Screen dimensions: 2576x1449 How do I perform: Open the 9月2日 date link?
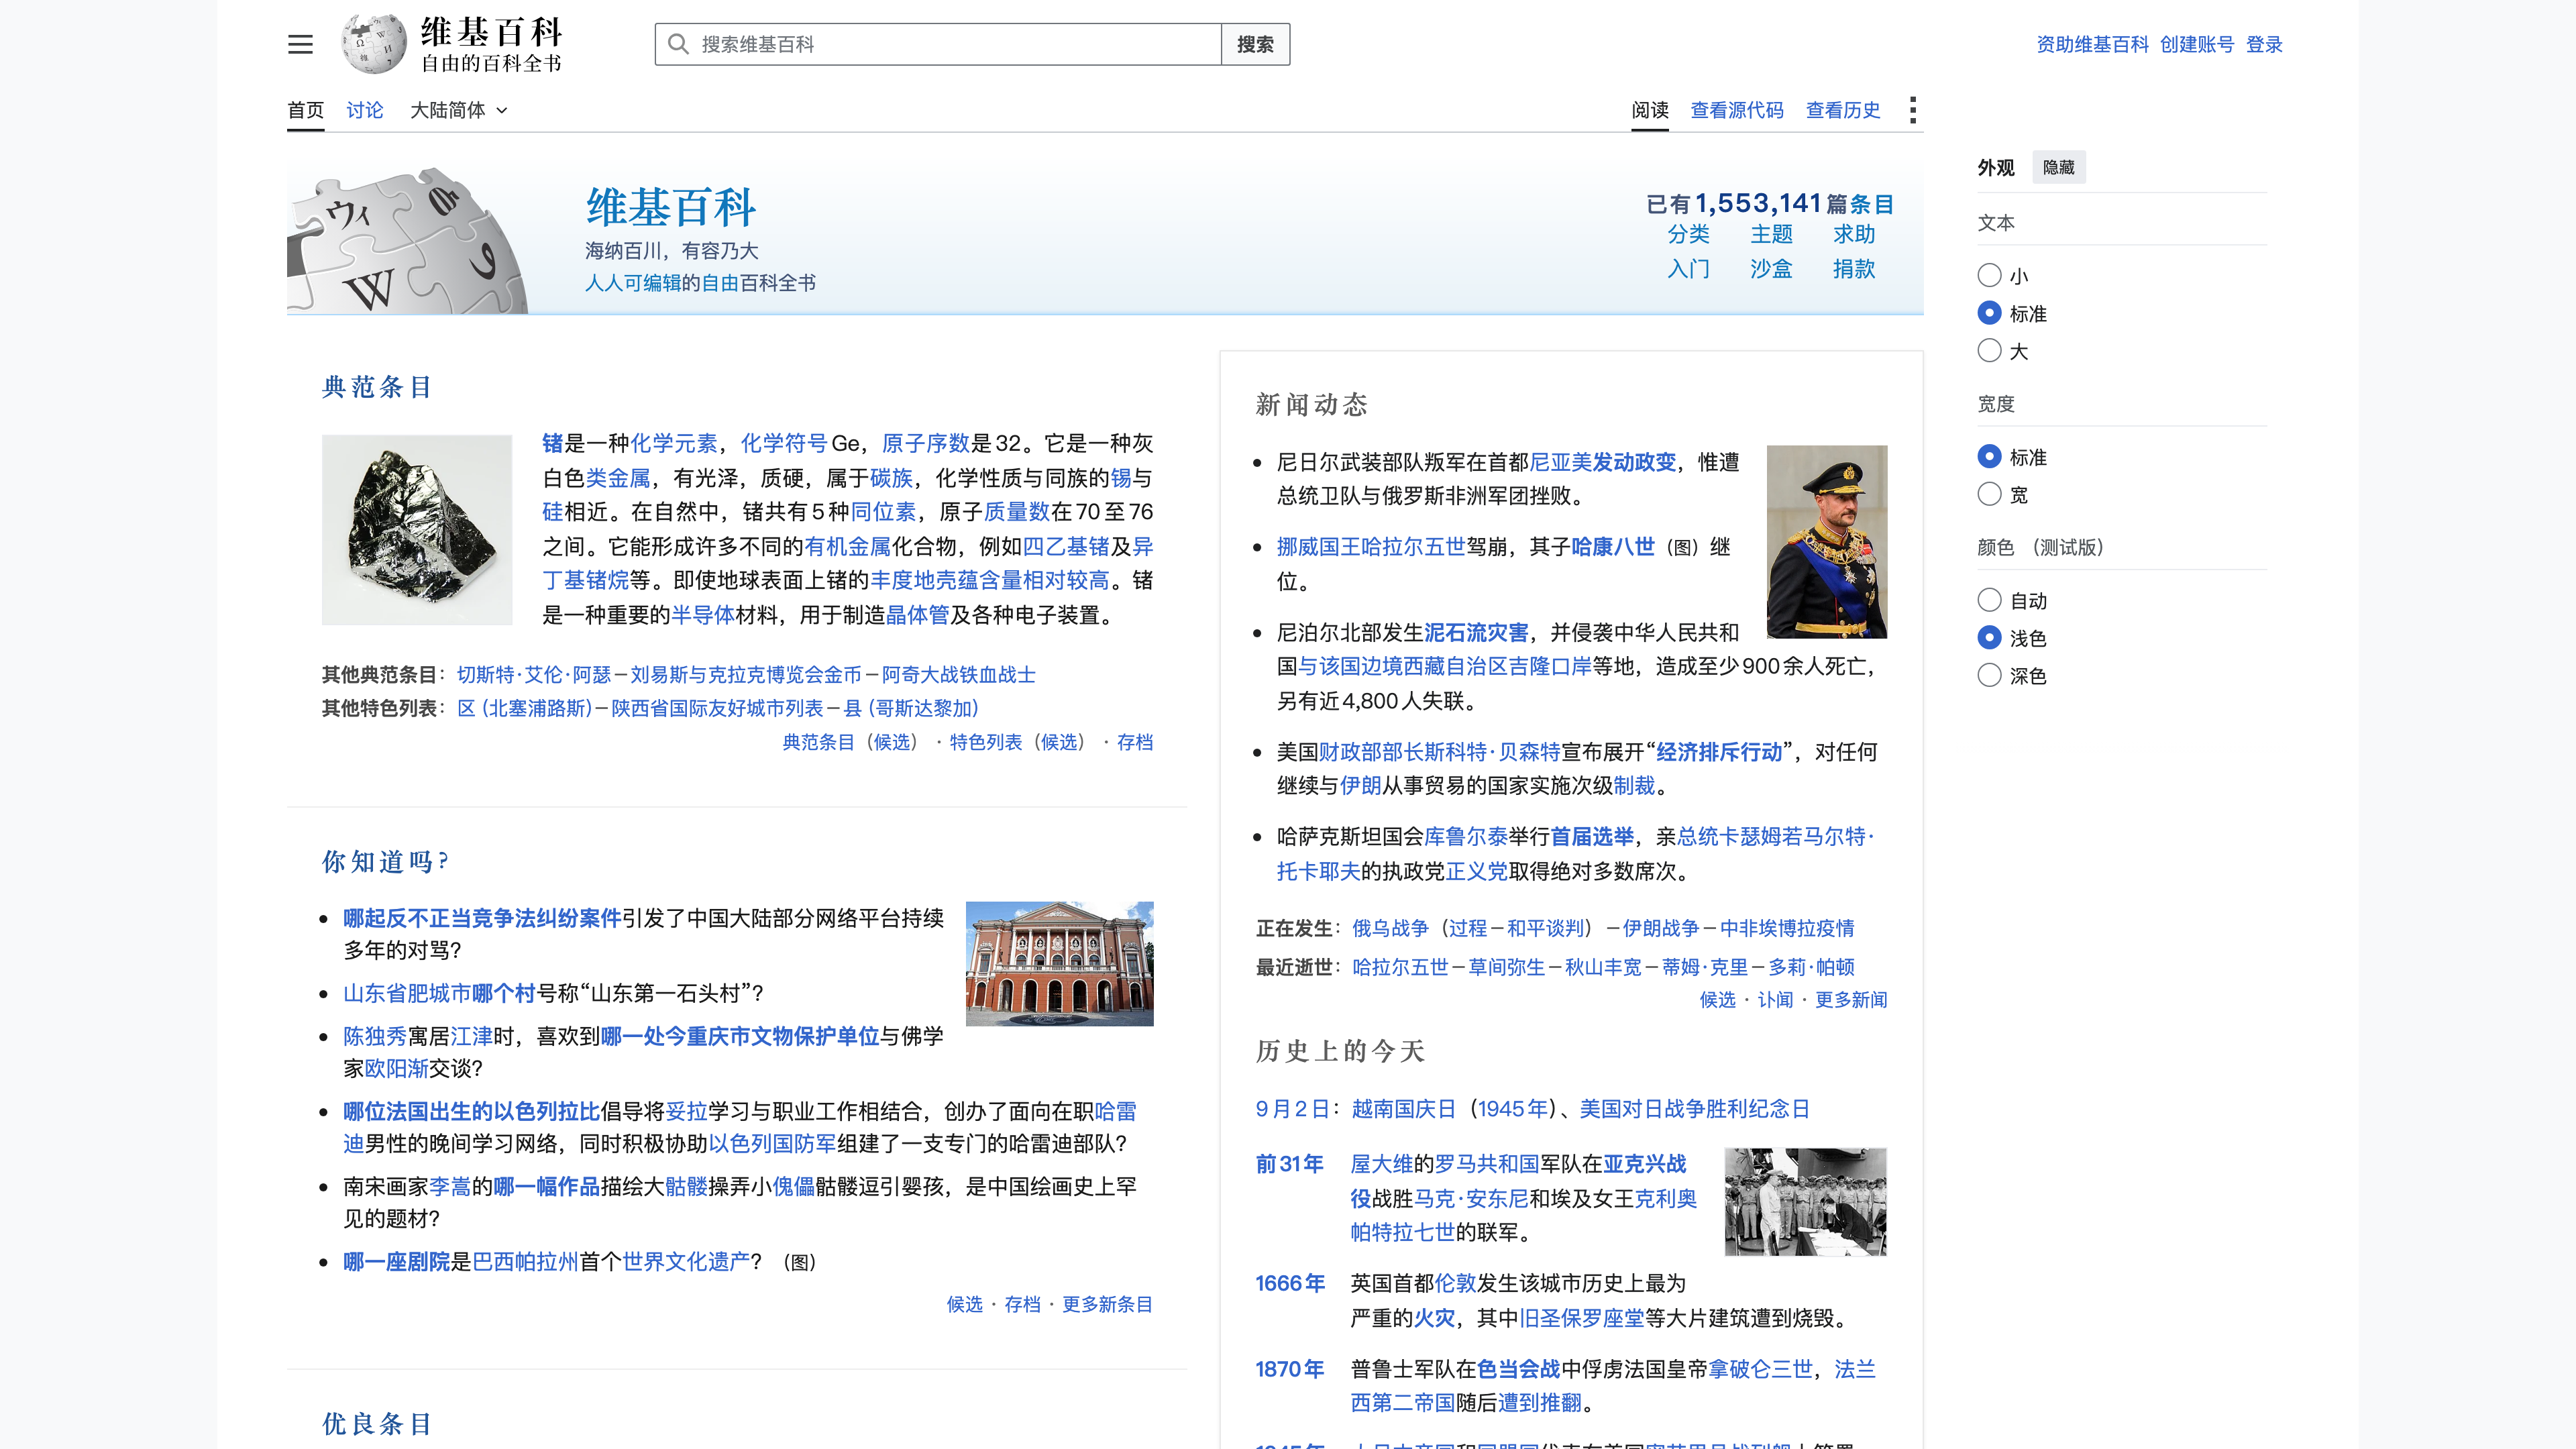click(x=1292, y=1109)
